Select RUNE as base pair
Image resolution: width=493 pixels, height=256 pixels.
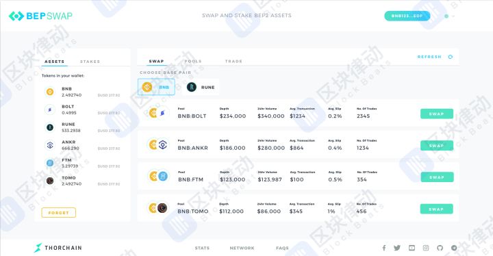coord(201,87)
